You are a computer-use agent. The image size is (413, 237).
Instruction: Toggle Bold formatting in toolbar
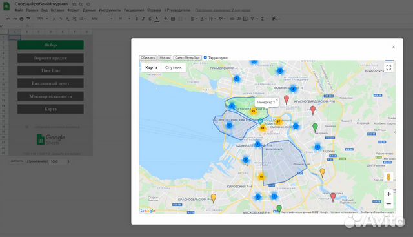pyautogui.click(x=136, y=19)
